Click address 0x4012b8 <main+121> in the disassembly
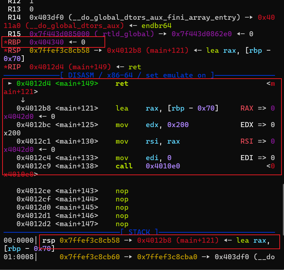This screenshot has width=284, height=270. (57, 108)
